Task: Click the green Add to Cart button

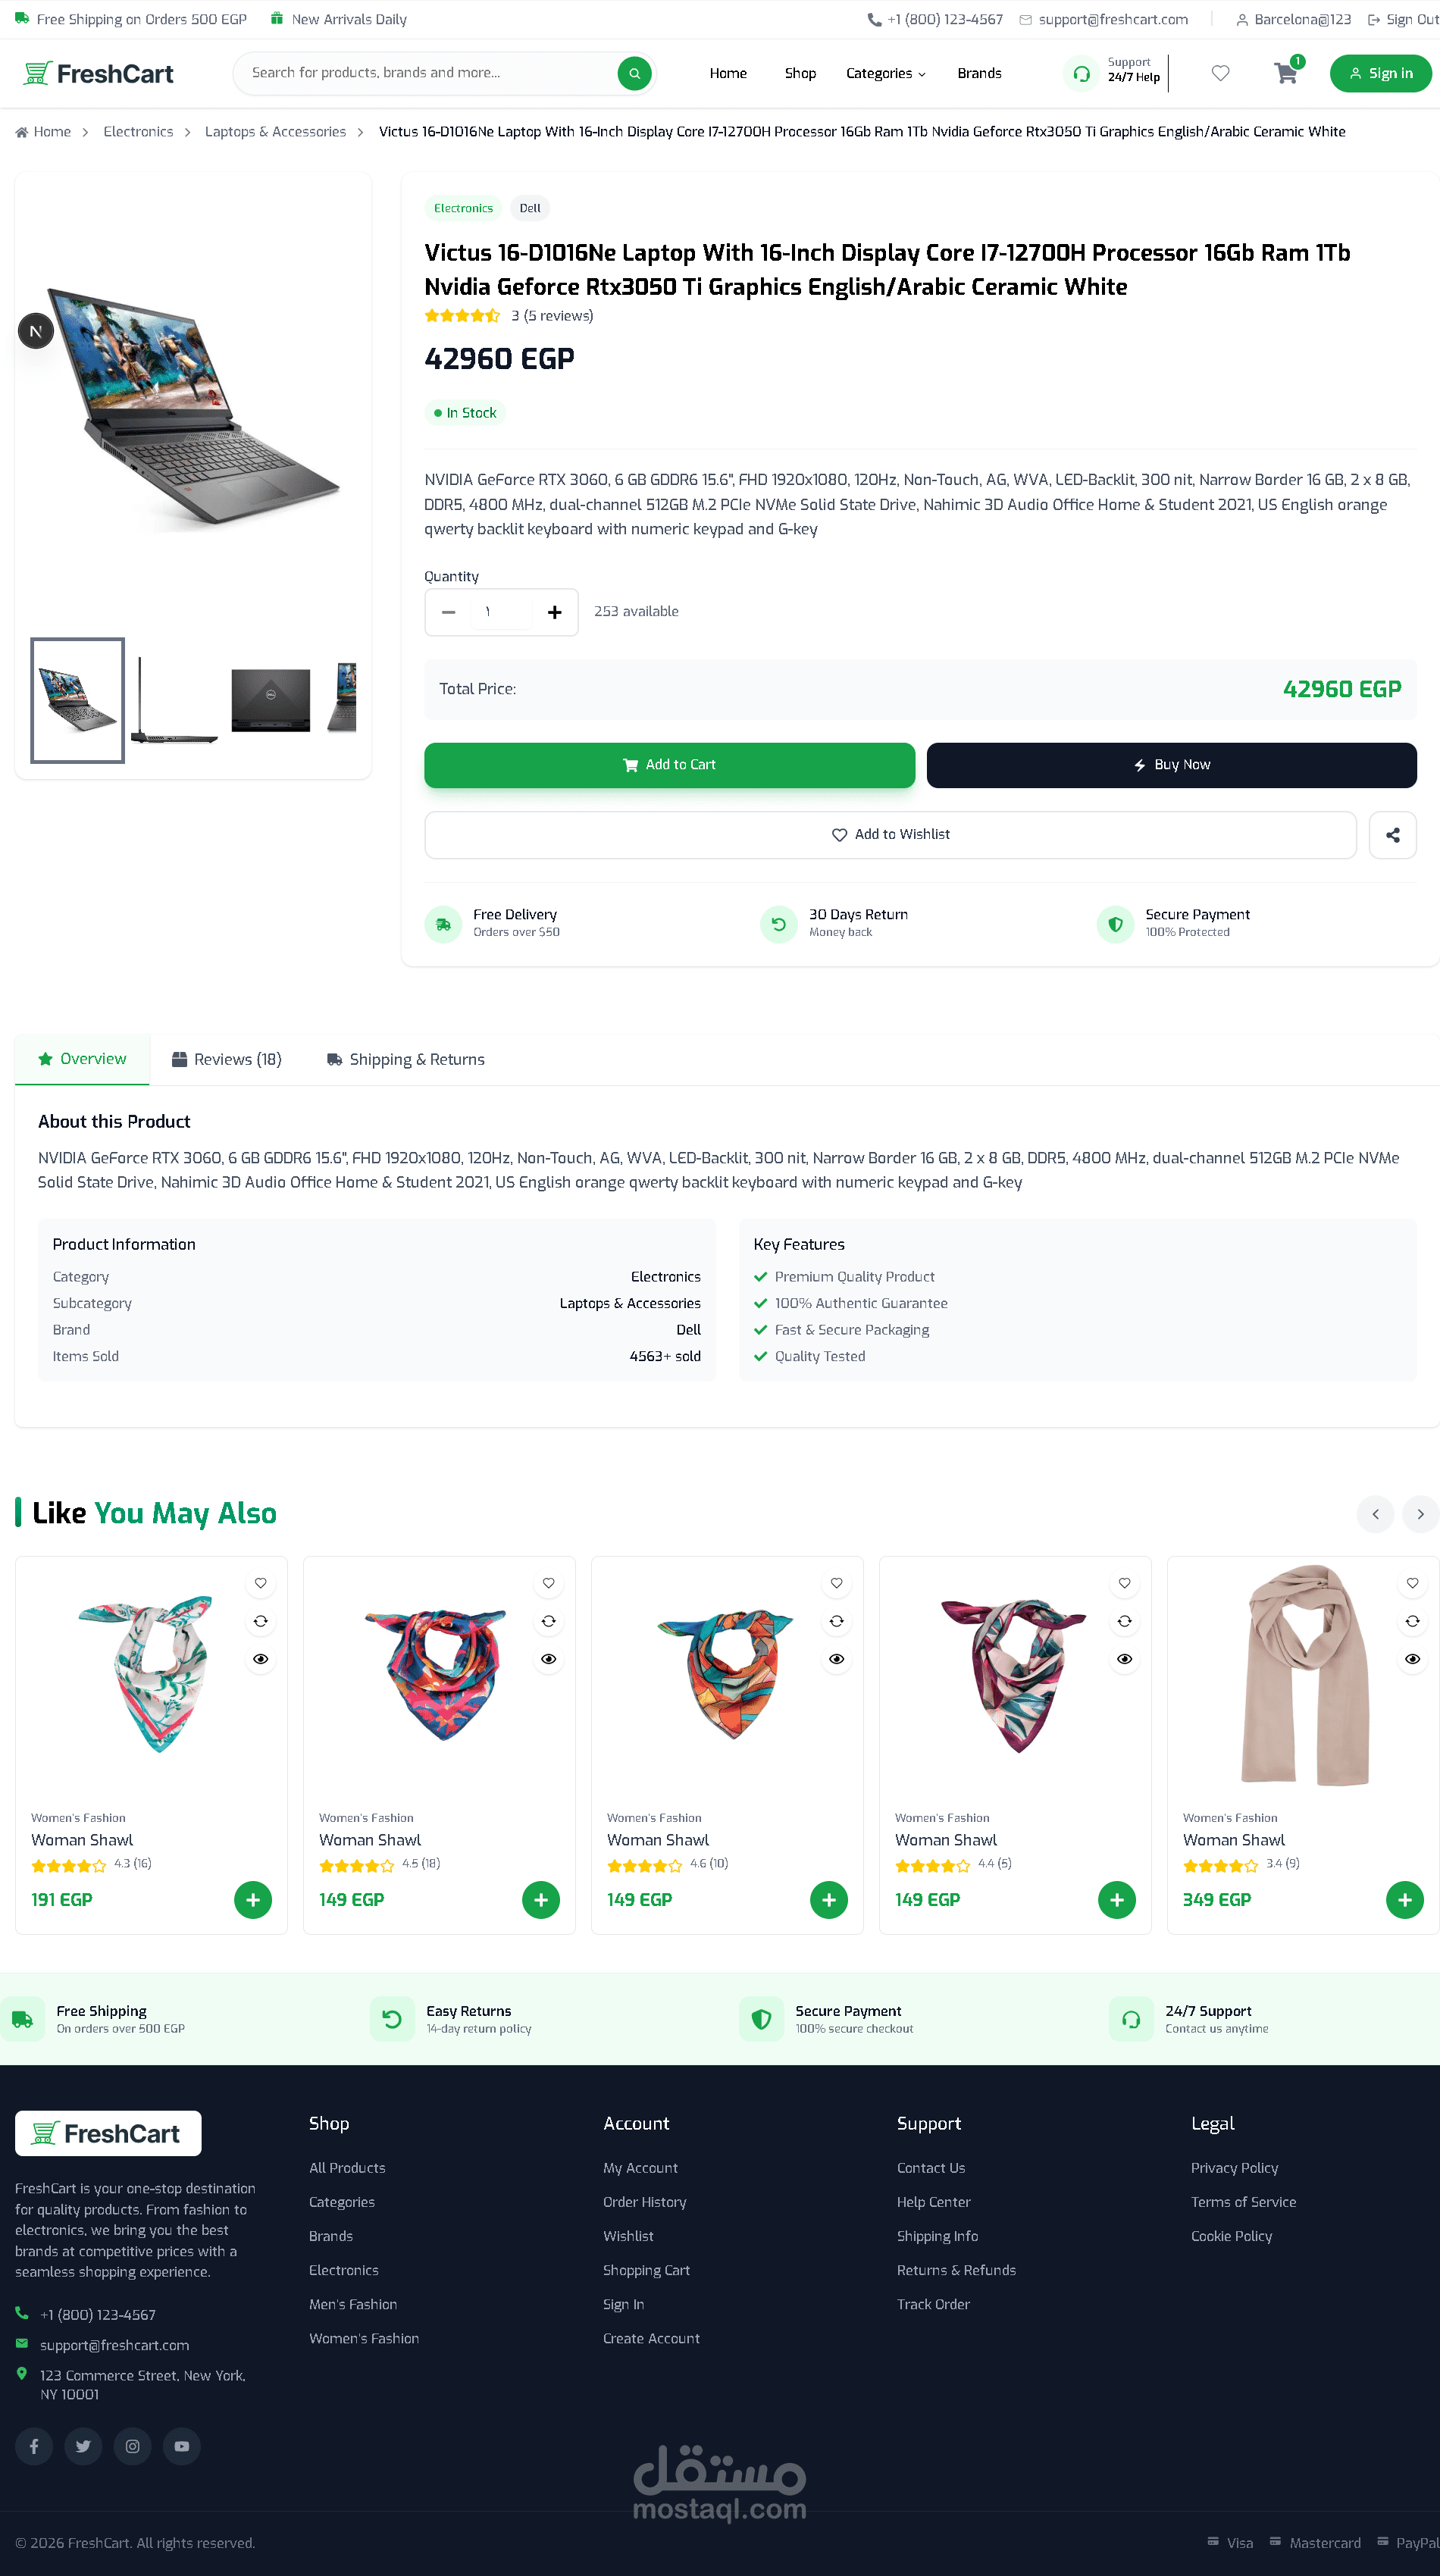Action: [x=669, y=765]
